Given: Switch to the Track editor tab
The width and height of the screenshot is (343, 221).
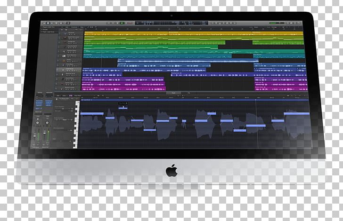Looking at the screenshot, I should [x=173, y=93].
